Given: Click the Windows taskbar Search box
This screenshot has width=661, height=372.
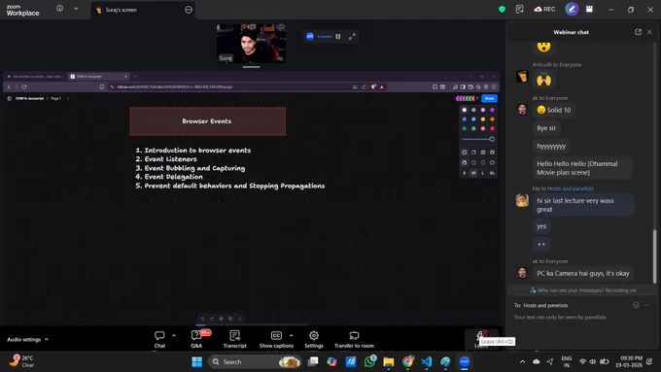Looking at the screenshot, I should 255,361.
